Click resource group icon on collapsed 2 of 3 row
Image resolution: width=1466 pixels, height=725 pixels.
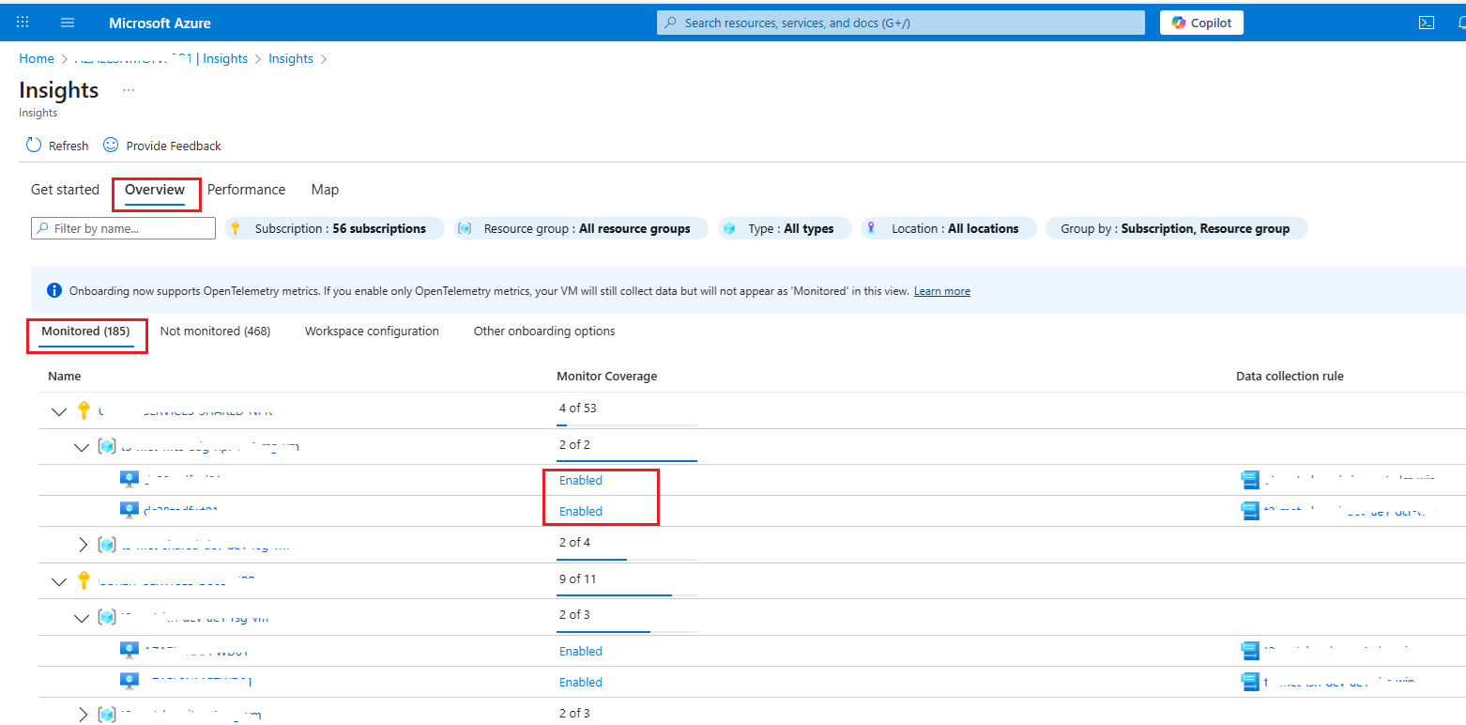coord(106,715)
